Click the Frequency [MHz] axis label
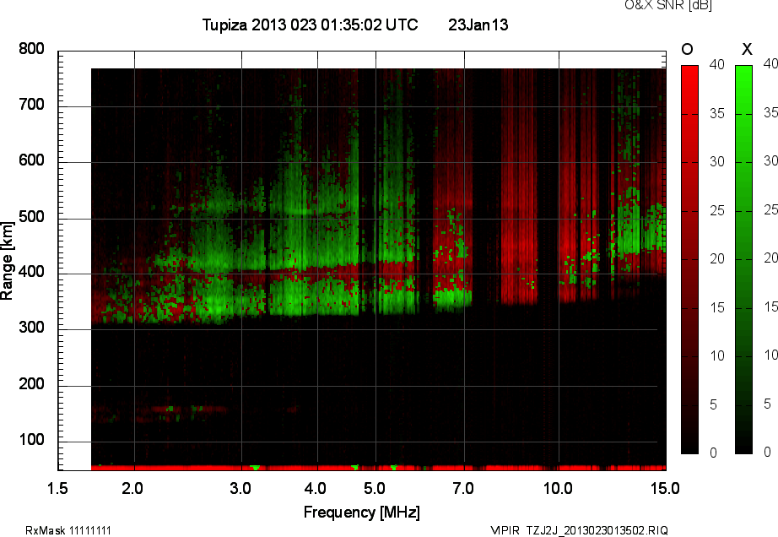 [x=361, y=512]
